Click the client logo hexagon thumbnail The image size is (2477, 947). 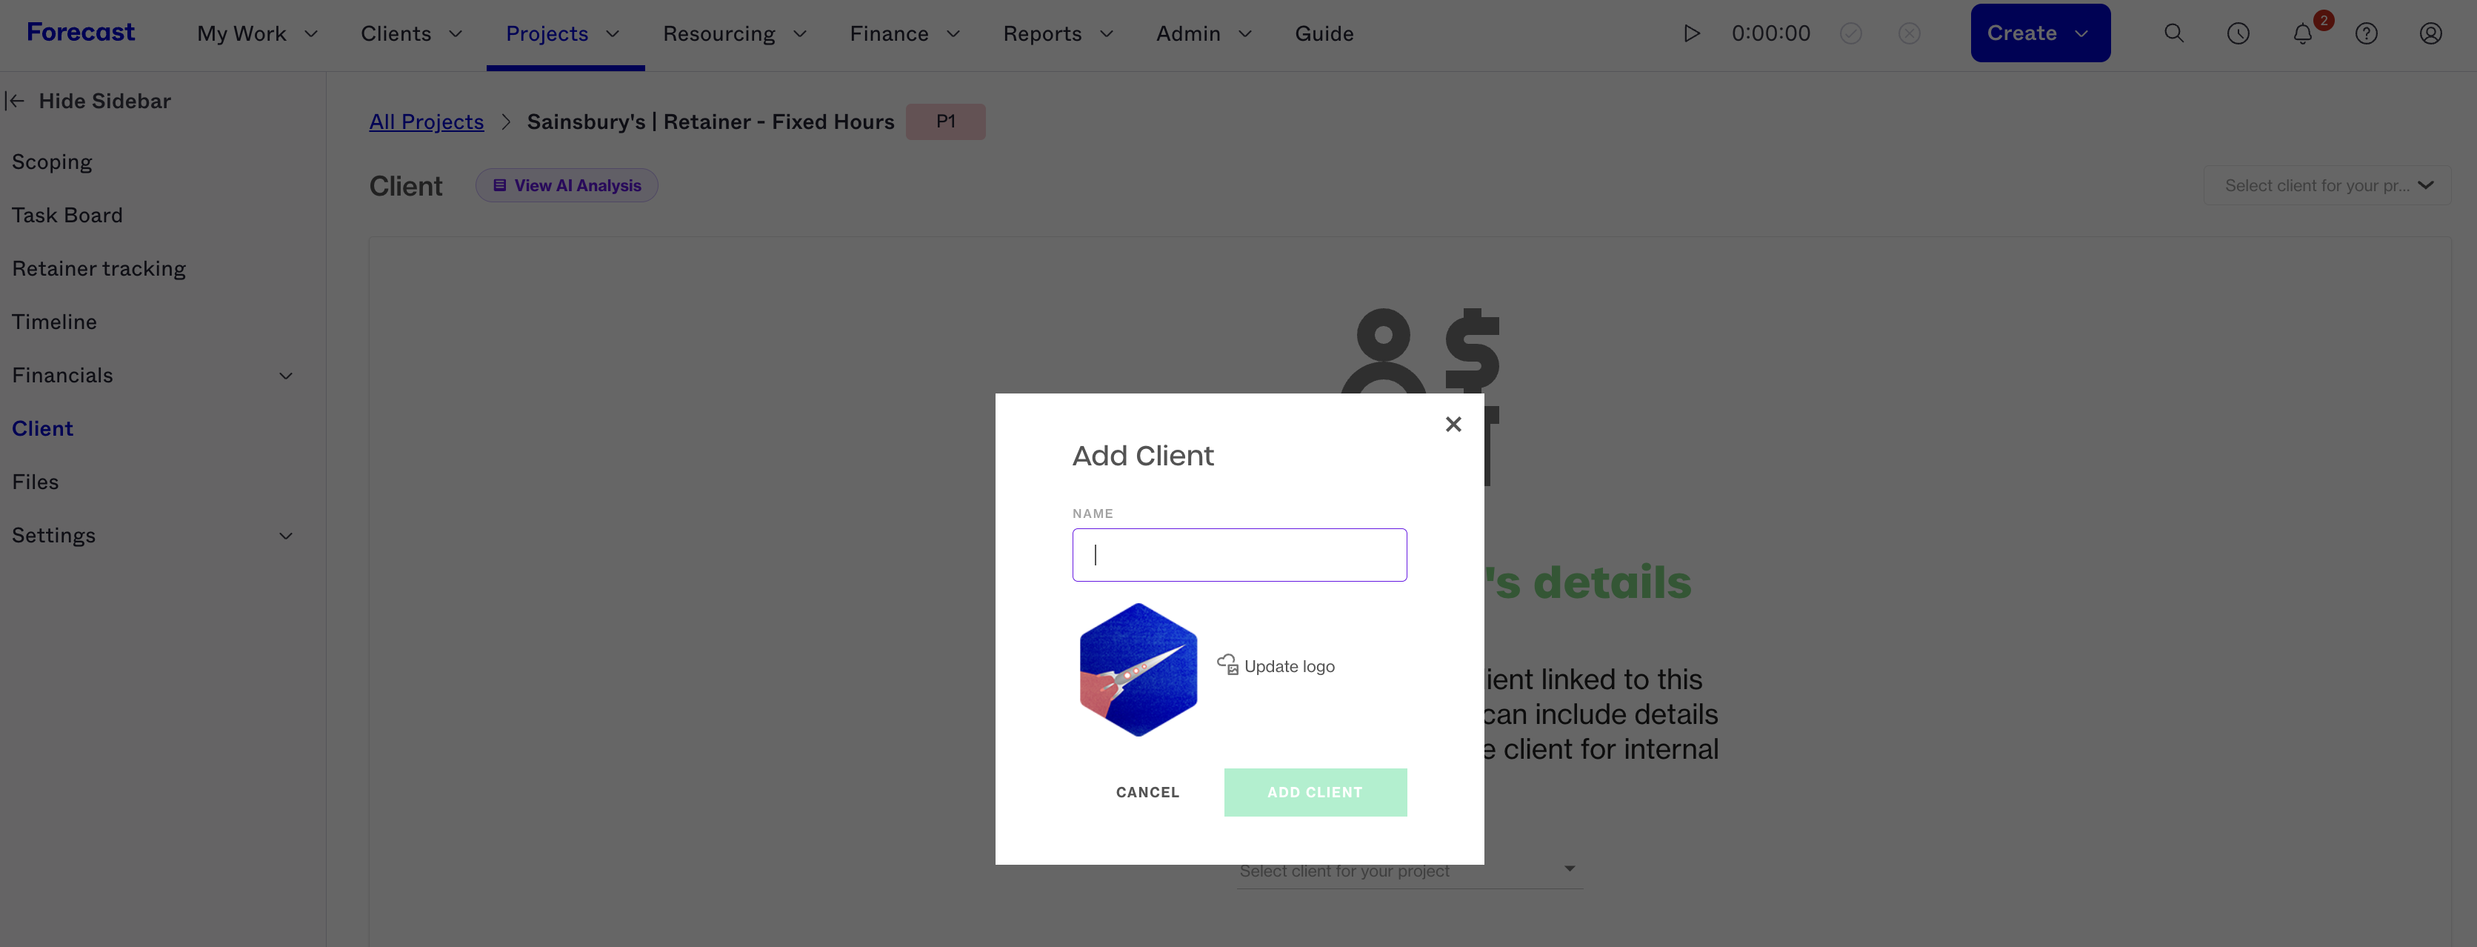(x=1138, y=670)
